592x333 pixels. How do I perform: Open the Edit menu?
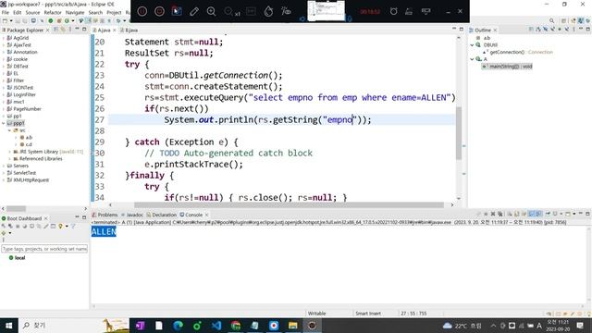[18, 12]
